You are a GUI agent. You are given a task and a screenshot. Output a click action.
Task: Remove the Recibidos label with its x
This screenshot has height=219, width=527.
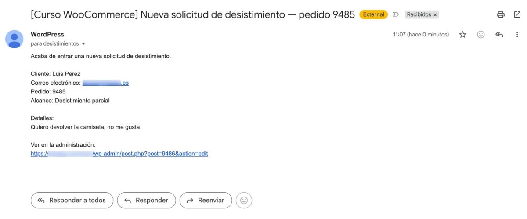[435, 14]
